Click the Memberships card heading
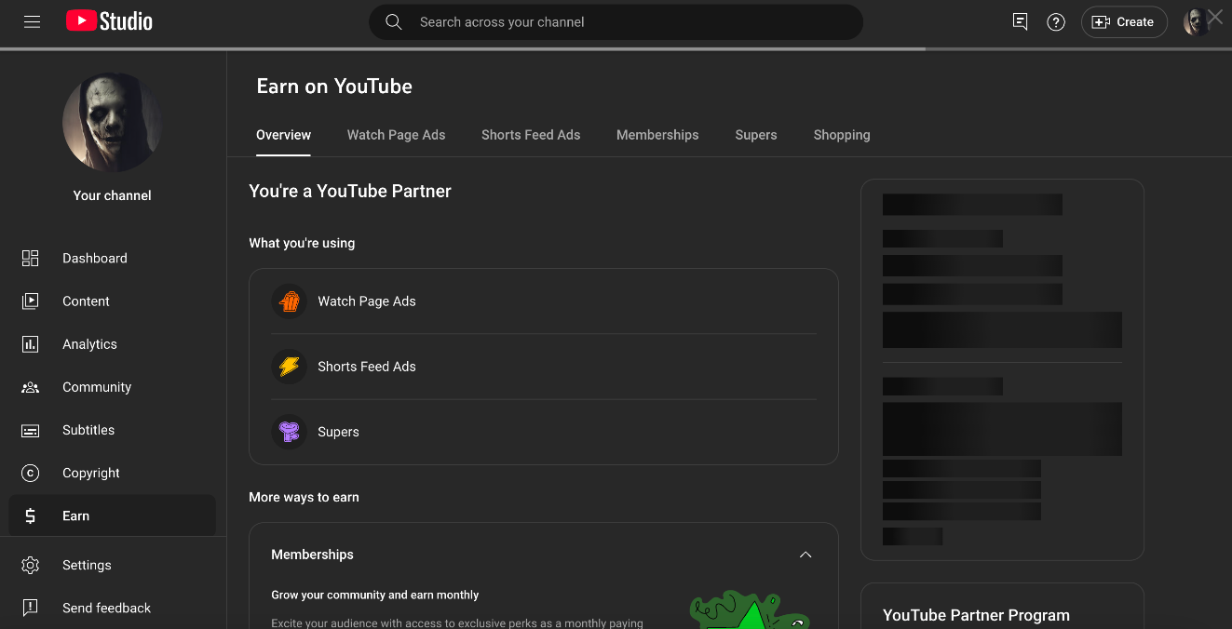Viewport: 1232px width, 629px height. coord(312,555)
